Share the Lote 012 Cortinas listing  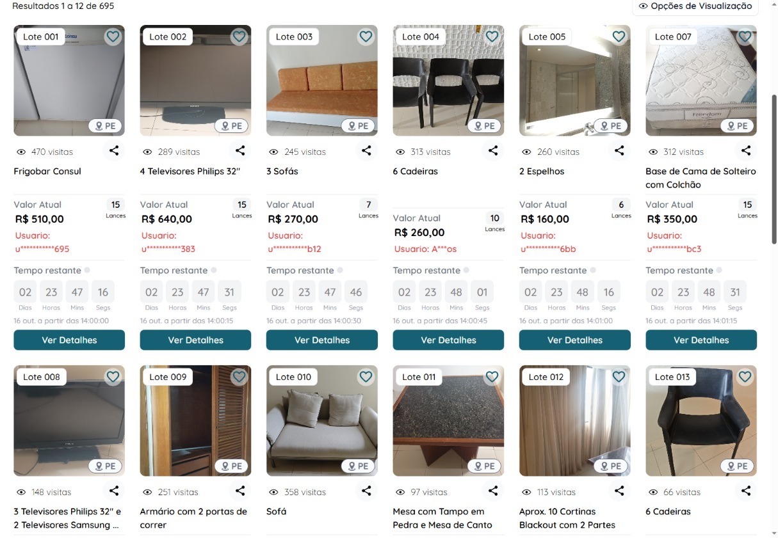619,491
